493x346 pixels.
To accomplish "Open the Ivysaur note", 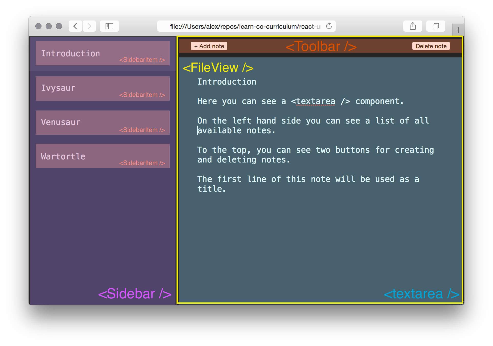I will pyautogui.click(x=102, y=88).
